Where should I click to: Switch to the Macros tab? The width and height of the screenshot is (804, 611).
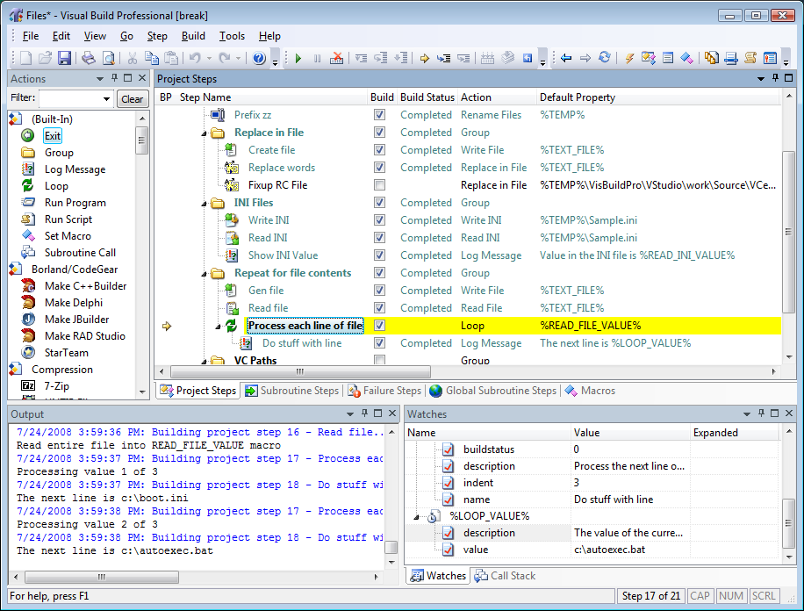click(590, 391)
